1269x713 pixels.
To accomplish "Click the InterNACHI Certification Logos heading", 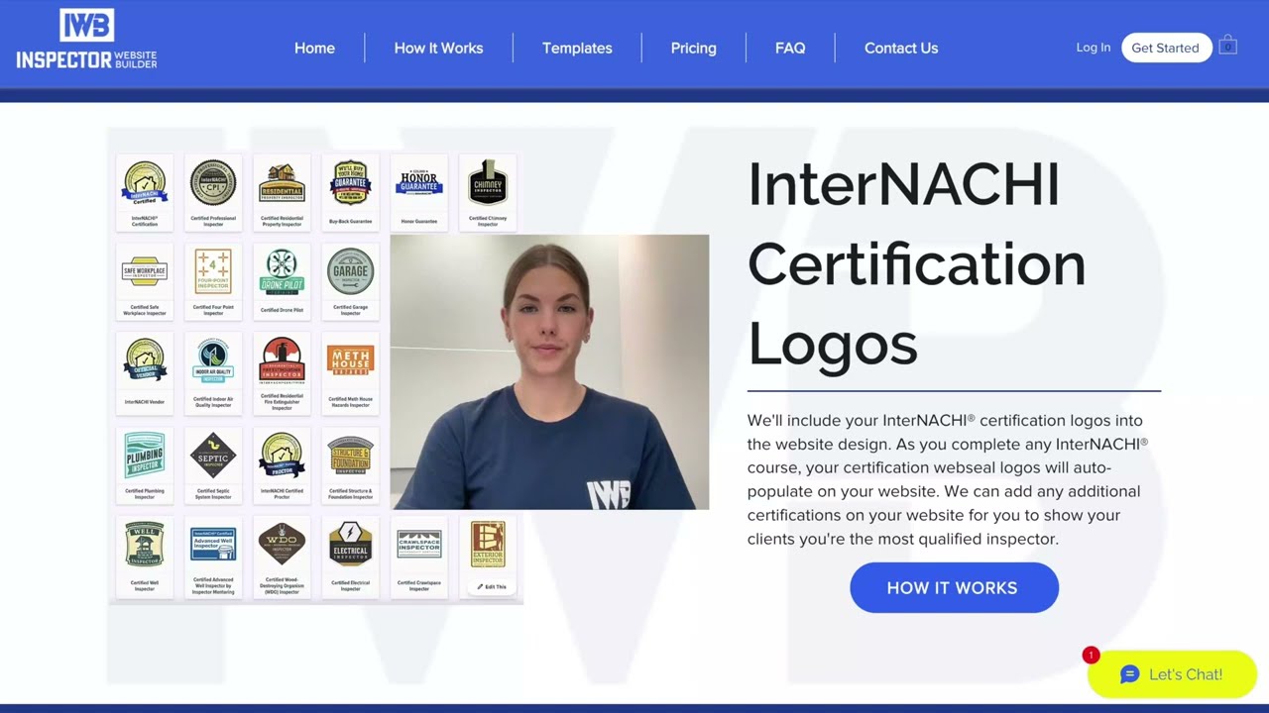I will (917, 263).
